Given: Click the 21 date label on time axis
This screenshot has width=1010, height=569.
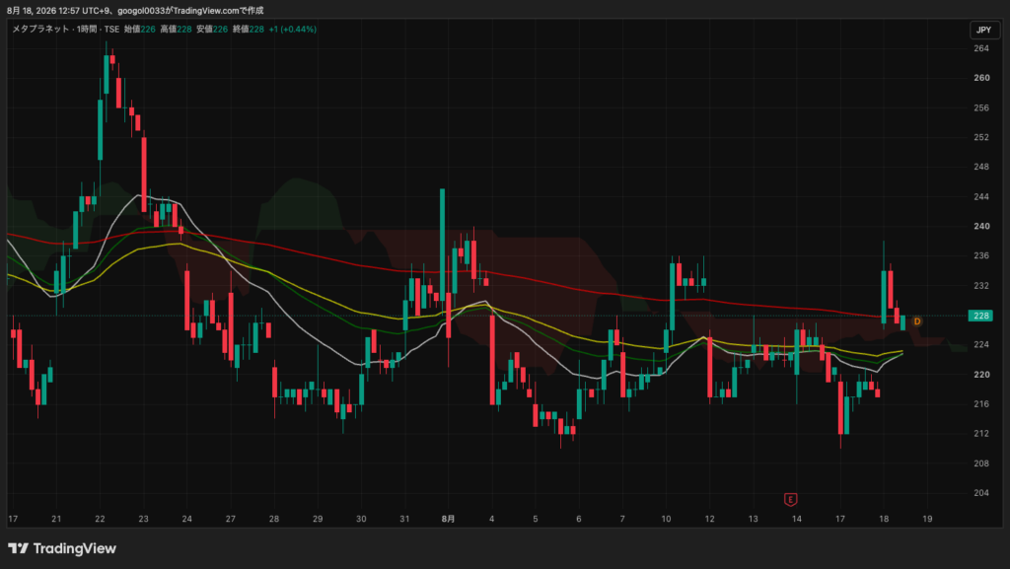Looking at the screenshot, I should [x=56, y=519].
